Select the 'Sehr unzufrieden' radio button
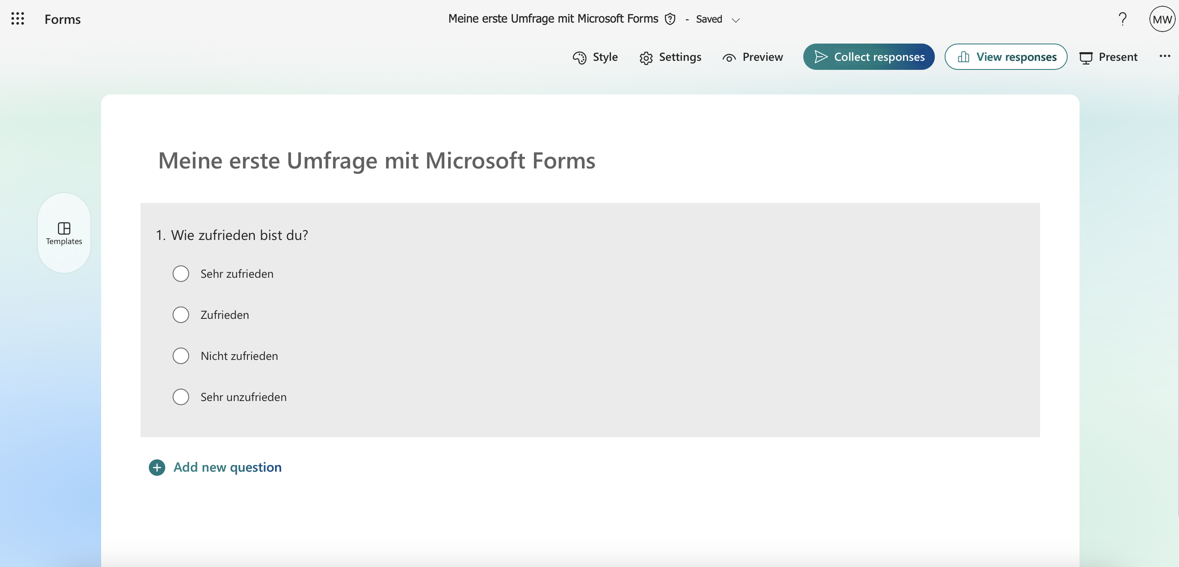This screenshot has width=1179, height=567. pos(181,397)
